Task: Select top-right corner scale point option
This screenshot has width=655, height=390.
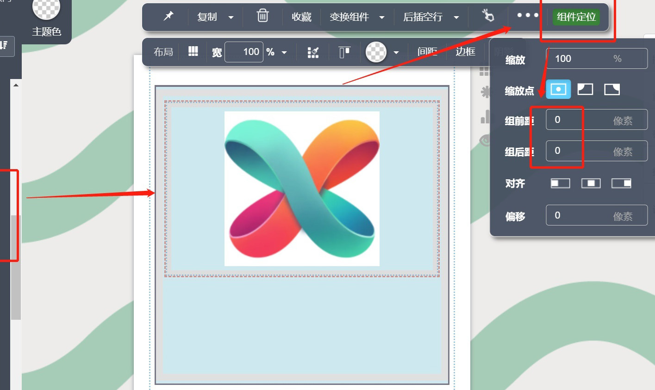Action: point(611,89)
